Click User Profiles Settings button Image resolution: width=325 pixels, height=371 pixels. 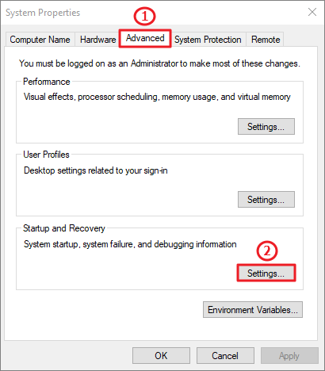coord(266,200)
